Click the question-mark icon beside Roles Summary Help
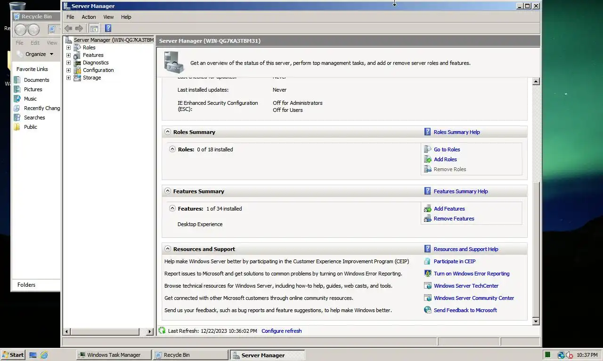 pos(427,132)
